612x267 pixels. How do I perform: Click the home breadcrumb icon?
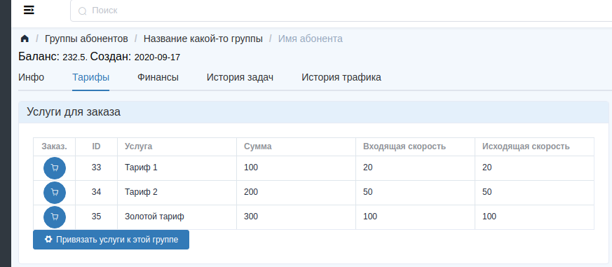(x=25, y=39)
